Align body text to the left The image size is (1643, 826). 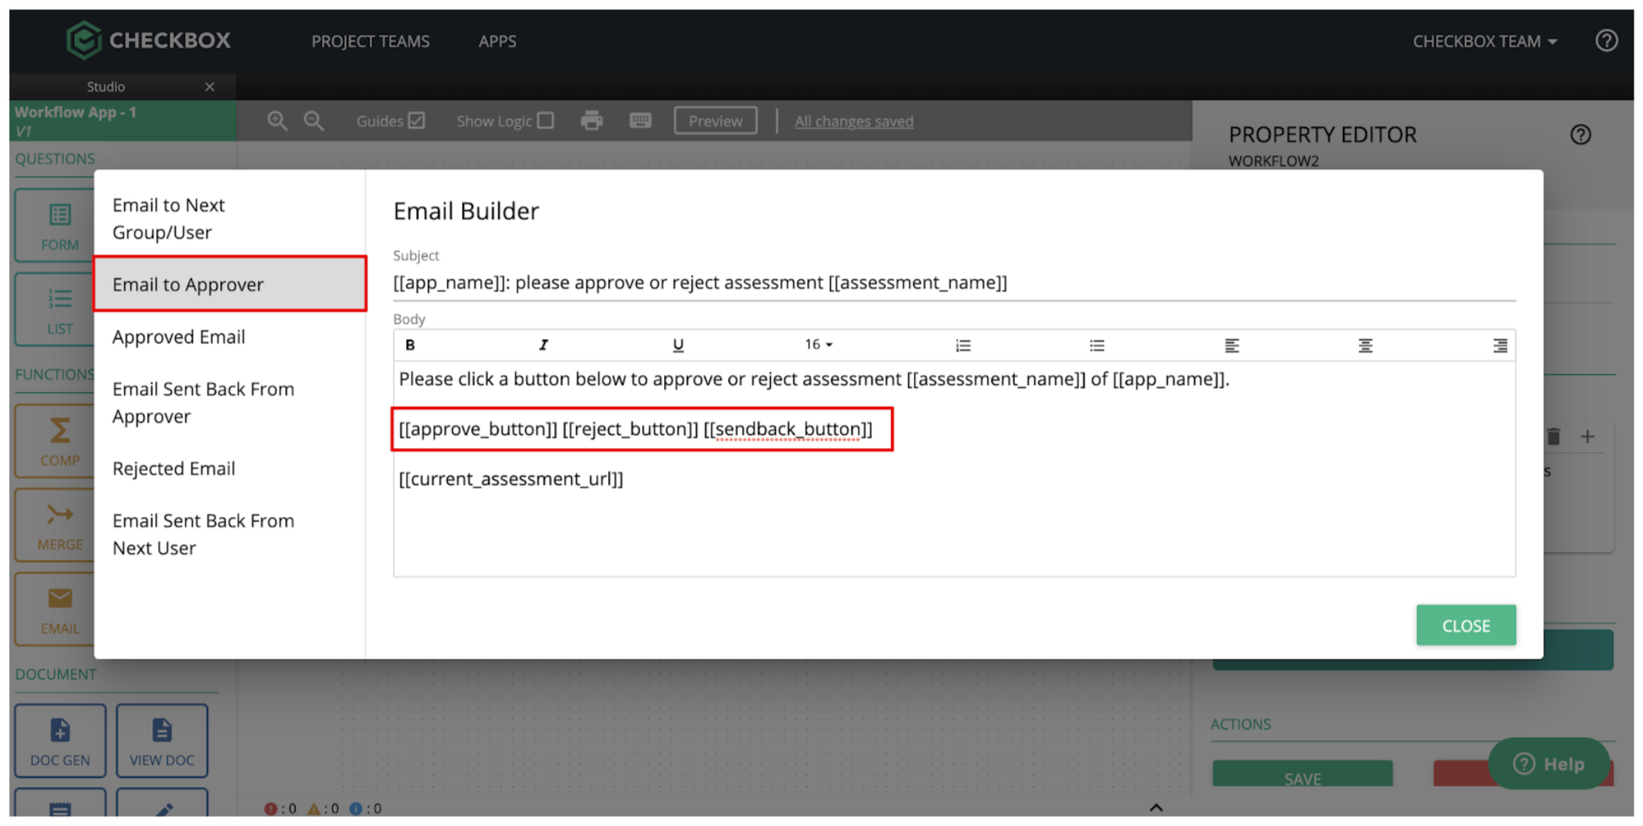coord(1232,345)
